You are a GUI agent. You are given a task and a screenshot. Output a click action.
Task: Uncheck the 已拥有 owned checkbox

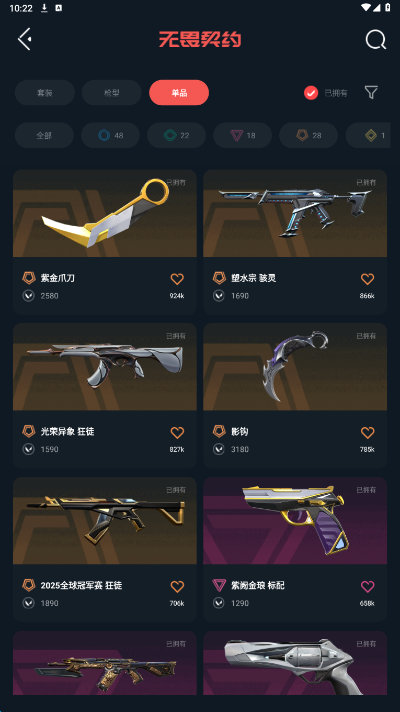311,93
